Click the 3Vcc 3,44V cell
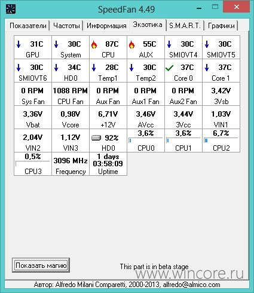The image size is (254, 293). click(183, 117)
